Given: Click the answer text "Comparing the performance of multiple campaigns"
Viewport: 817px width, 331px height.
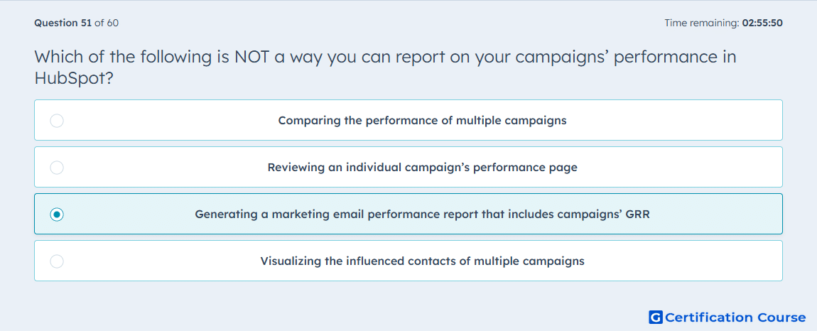Looking at the screenshot, I should [422, 121].
